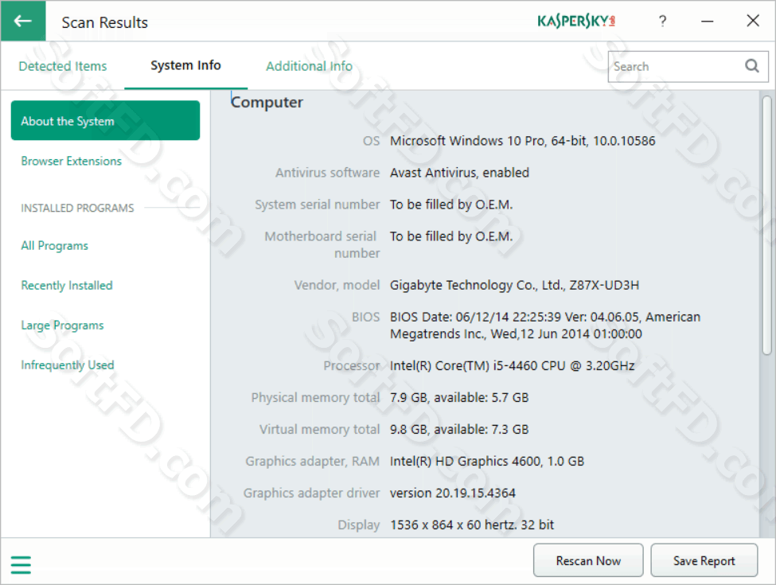Click virtual memory value 9.8 GB

coord(459,430)
